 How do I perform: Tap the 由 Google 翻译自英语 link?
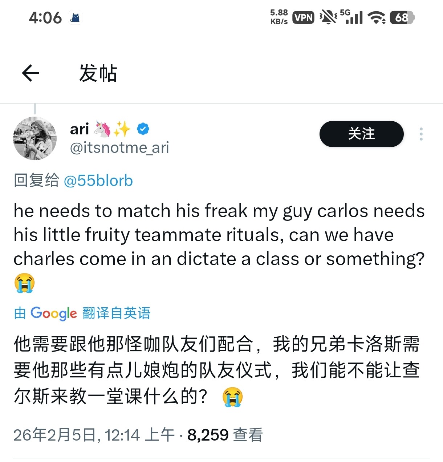pyautogui.click(x=82, y=313)
